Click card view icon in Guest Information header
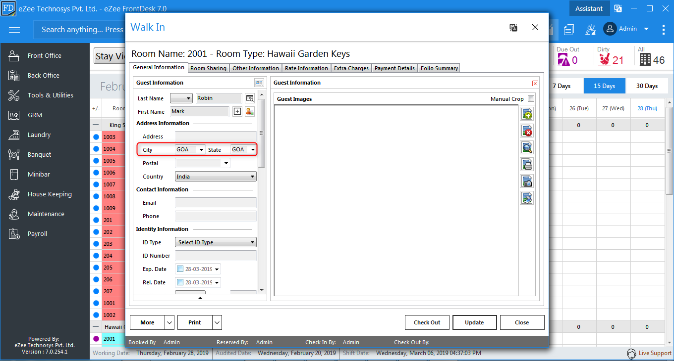Image resolution: width=674 pixels, height=361 pixels. [259, 83]
